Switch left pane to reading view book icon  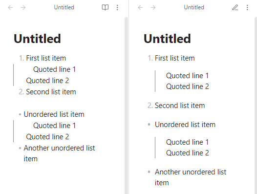click(x=105, y=7)
